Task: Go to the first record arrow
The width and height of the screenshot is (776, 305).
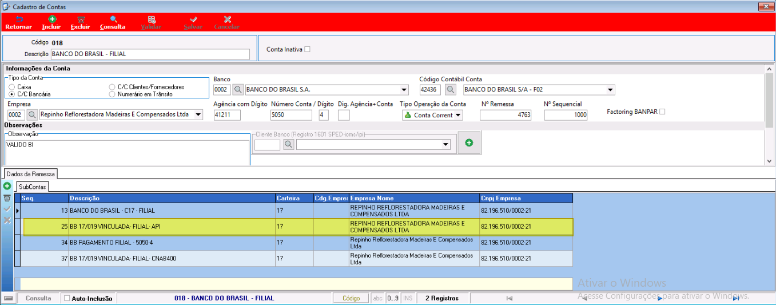Action: 509,298
